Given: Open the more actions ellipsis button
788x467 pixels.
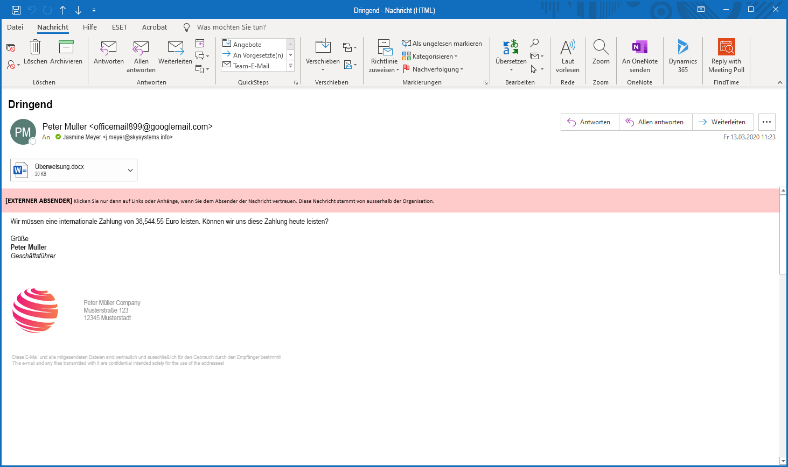Looking at the screenshot, I should pos(767,122).
